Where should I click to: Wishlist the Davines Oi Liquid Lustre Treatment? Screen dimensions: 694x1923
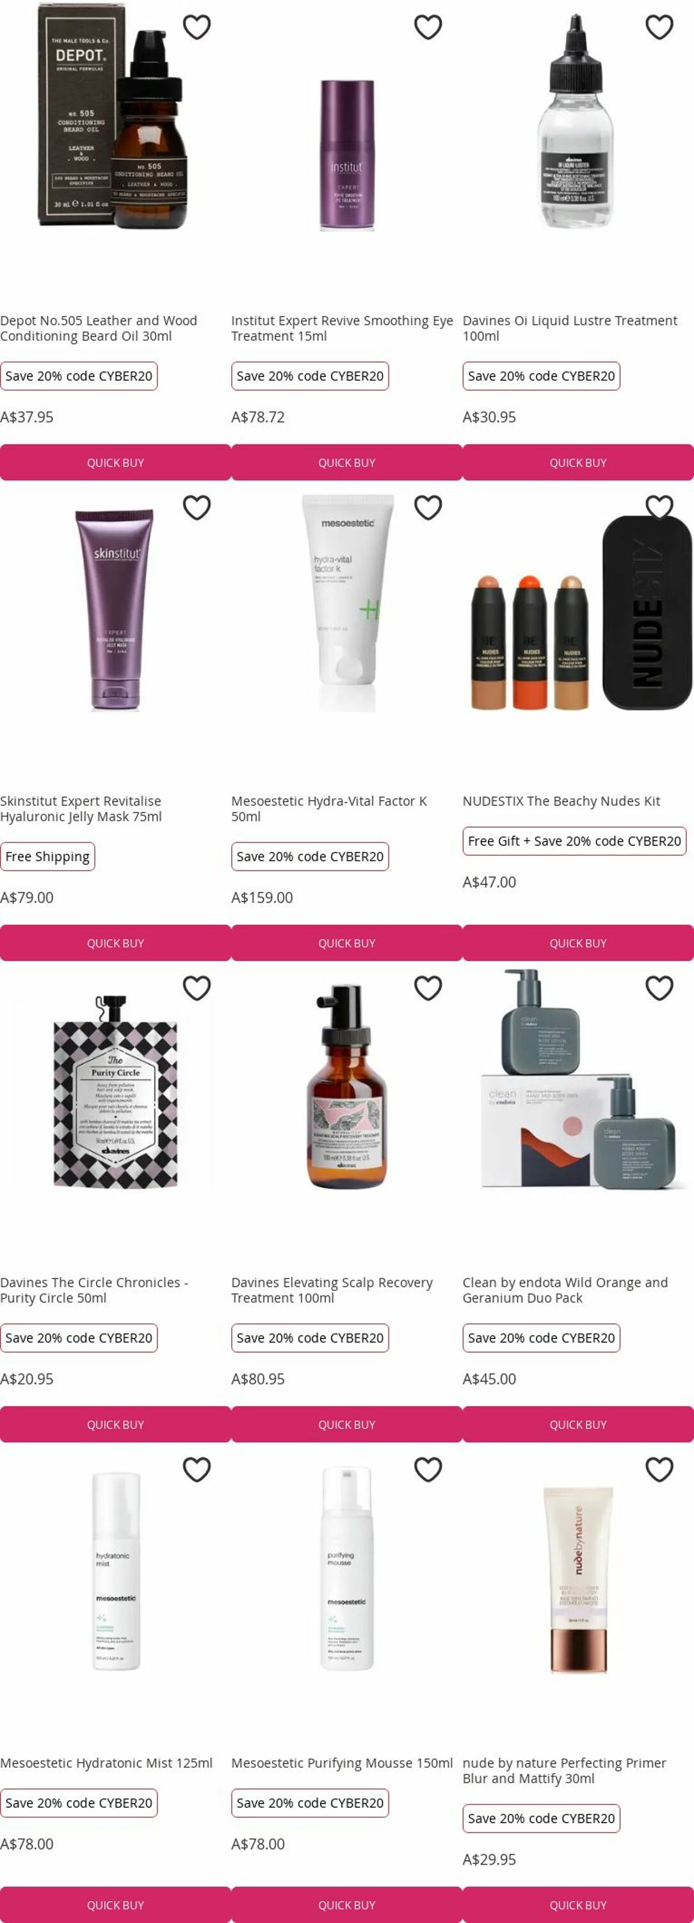click(659, 27)
